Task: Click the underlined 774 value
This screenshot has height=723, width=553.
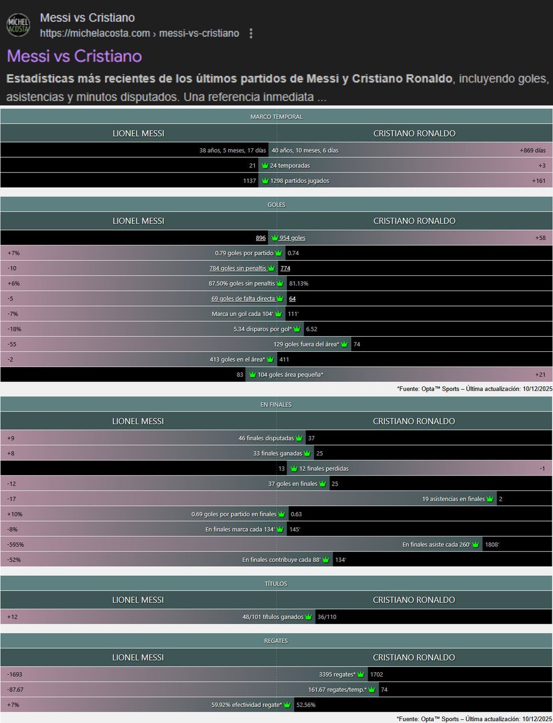Action: pyautogui.click(x=286, y=268)
